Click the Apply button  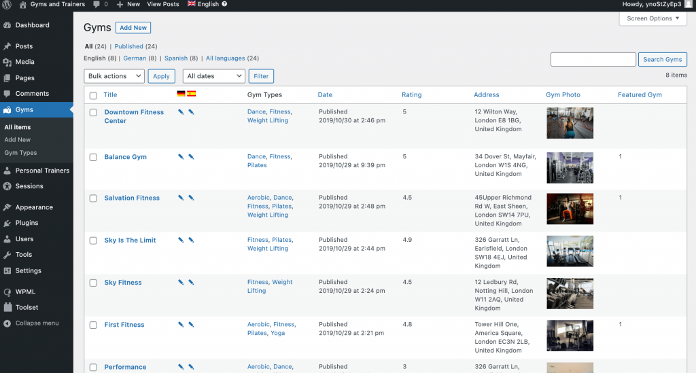click(161, 76)
